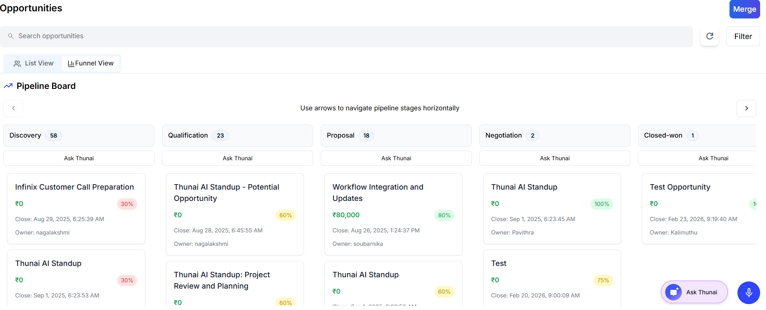
Task: Click Ask Thunai under Negotiation column
Action: tap(555, 158)
